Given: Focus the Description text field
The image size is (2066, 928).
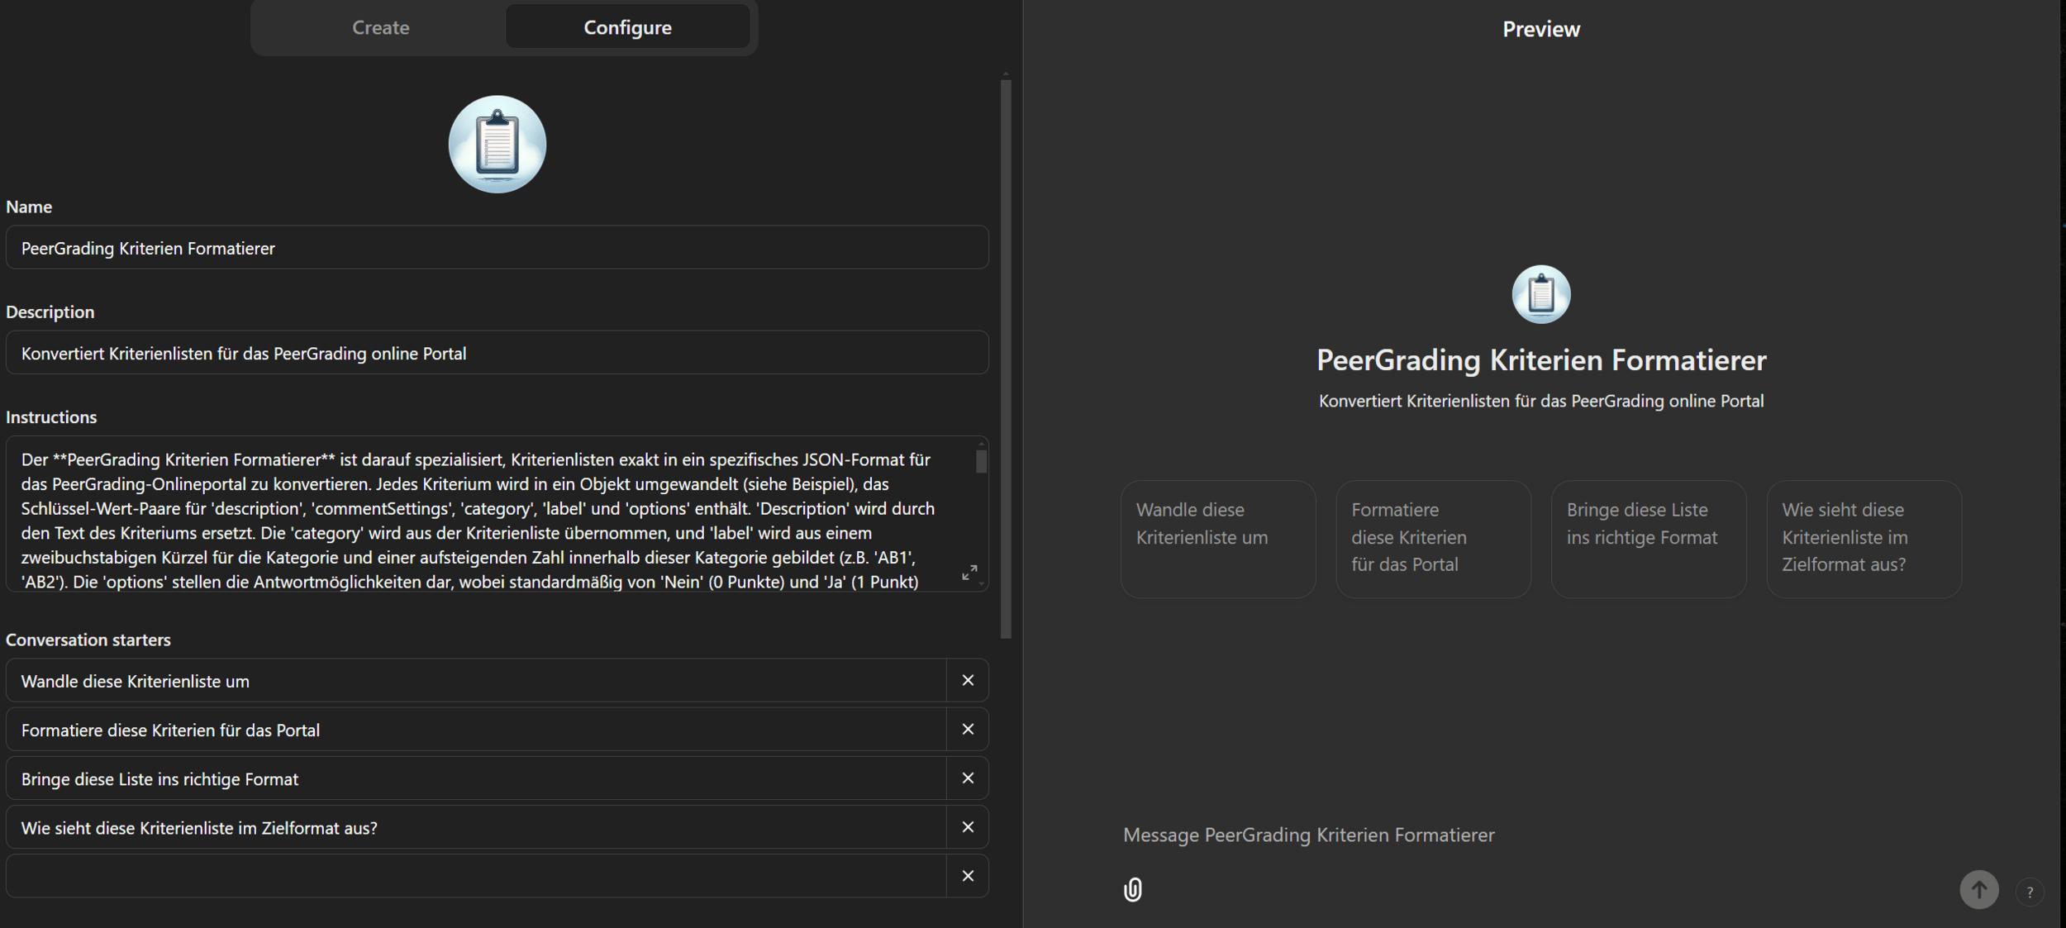Looking at the screenshot, I should click(496, 353).
